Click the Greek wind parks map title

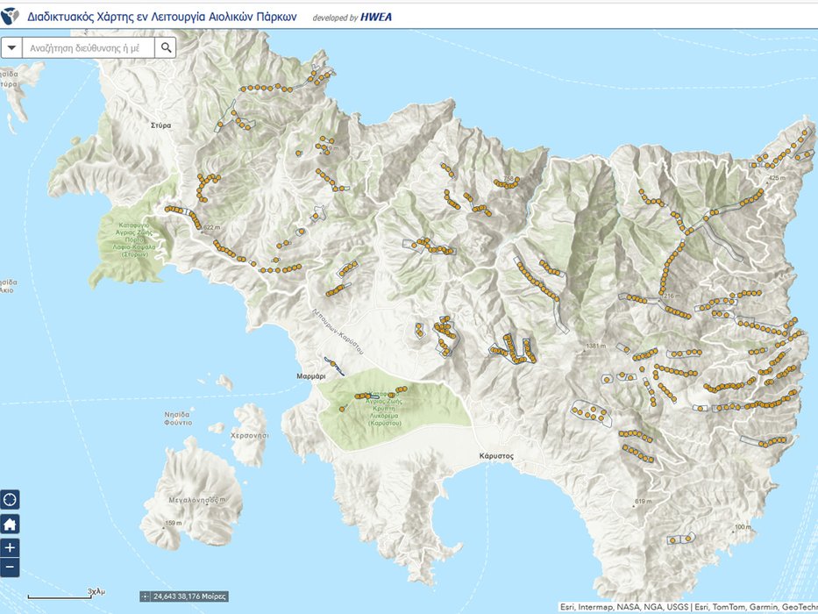click(x=162, y=16)
